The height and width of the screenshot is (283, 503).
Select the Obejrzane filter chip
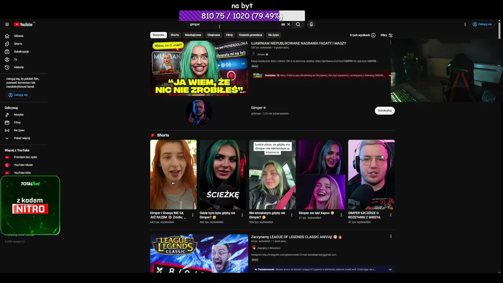[214, 35]
